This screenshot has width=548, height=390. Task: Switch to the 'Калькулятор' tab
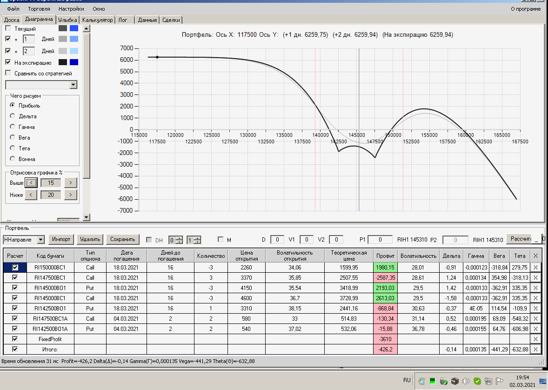pos(97,20)
